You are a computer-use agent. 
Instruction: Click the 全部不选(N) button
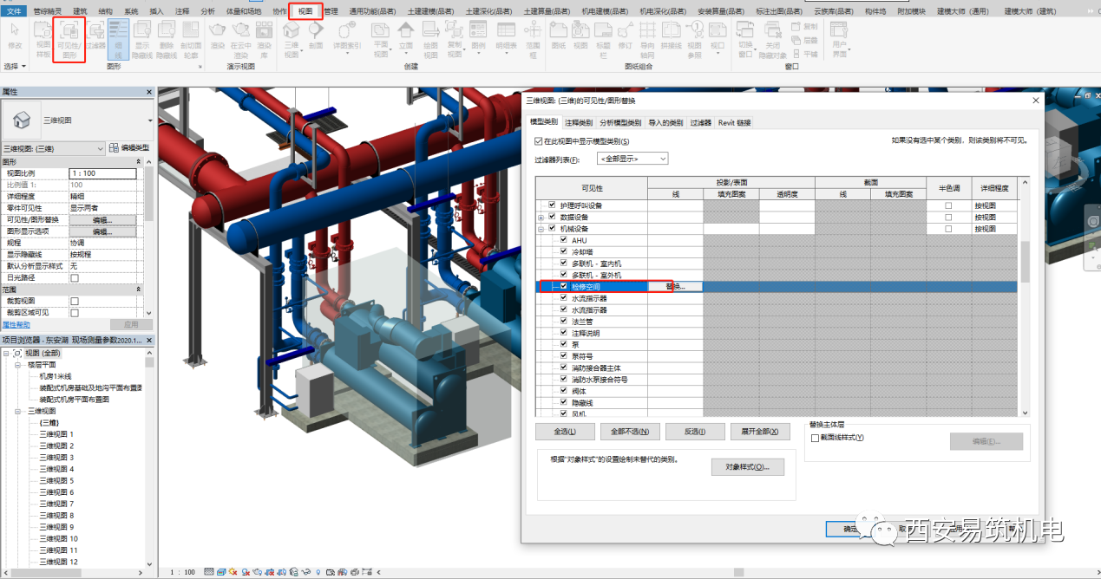pyautogui.click(x=629, y=432)
